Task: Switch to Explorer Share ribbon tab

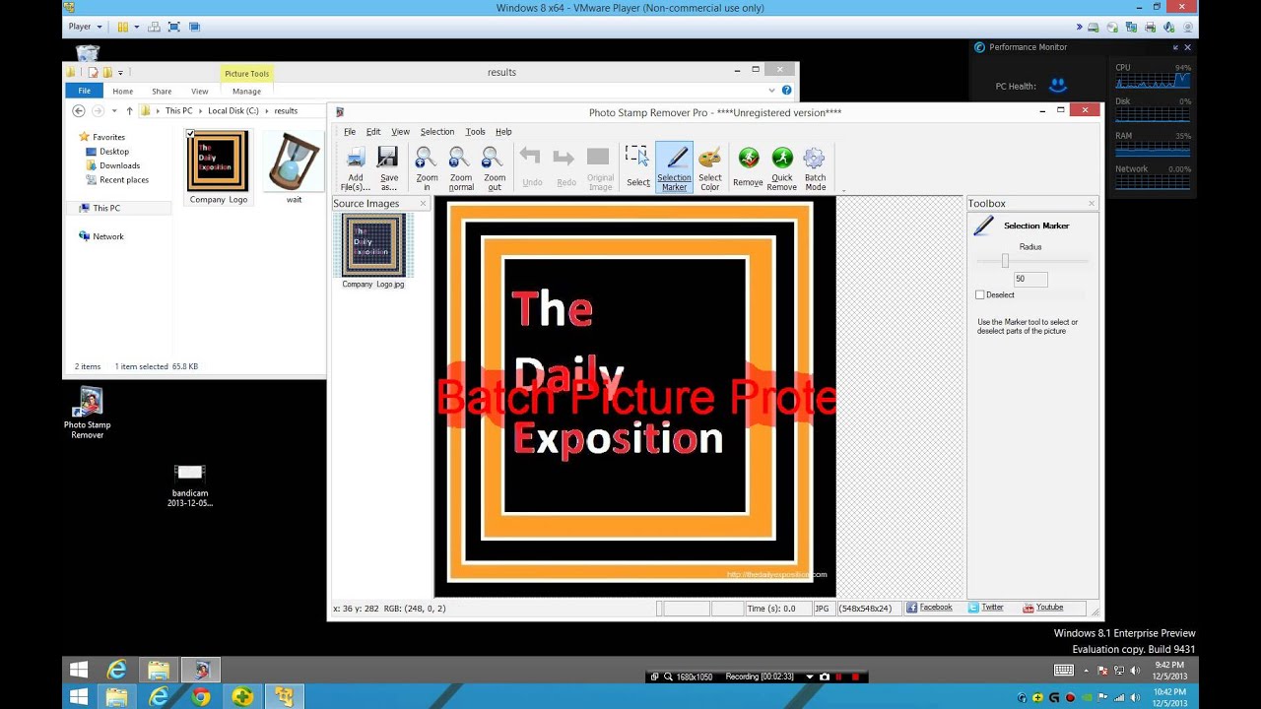Action: 162,91
